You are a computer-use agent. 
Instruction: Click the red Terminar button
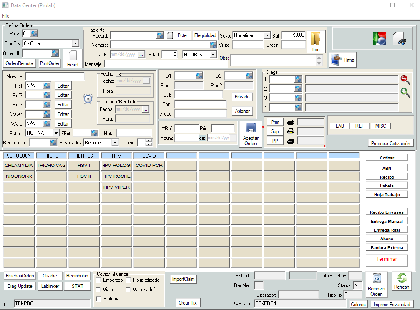point(387,259)
